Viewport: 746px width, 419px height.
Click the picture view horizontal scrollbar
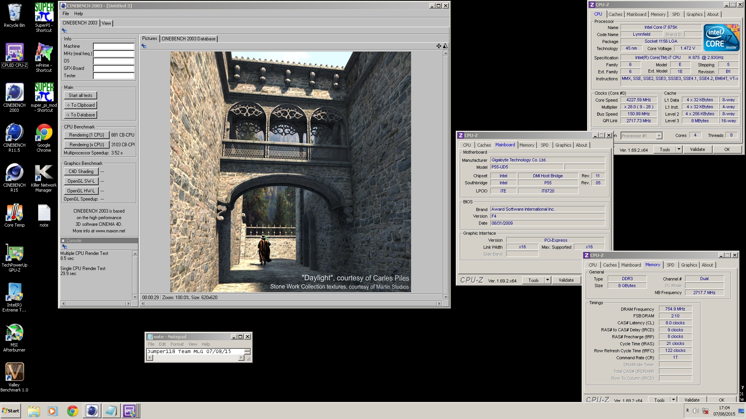coord(291,304)
